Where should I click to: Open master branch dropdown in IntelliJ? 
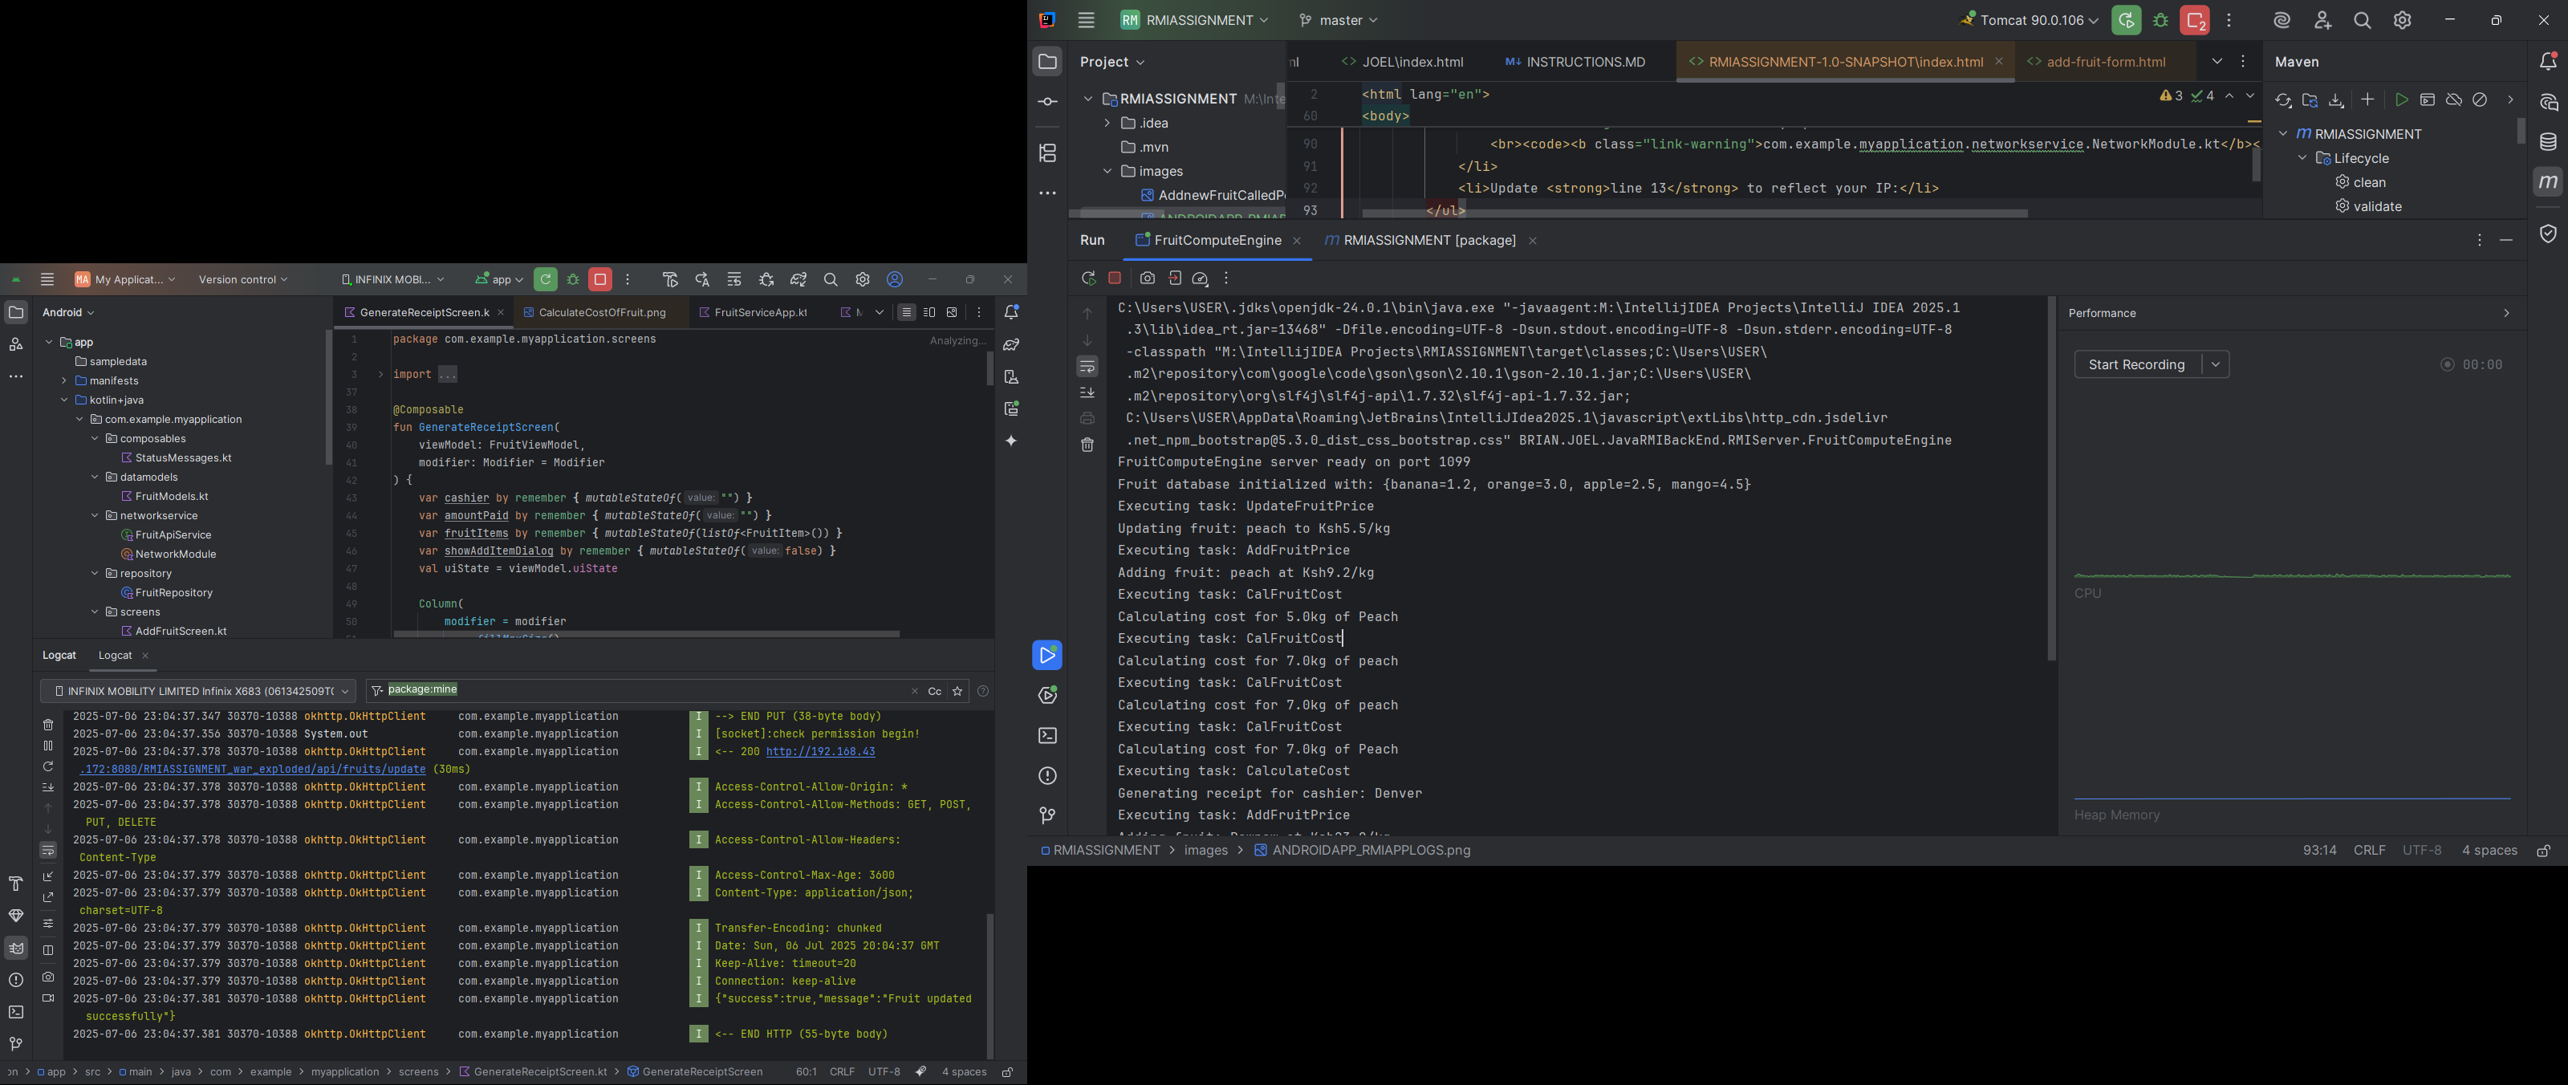coord(1337,21)
